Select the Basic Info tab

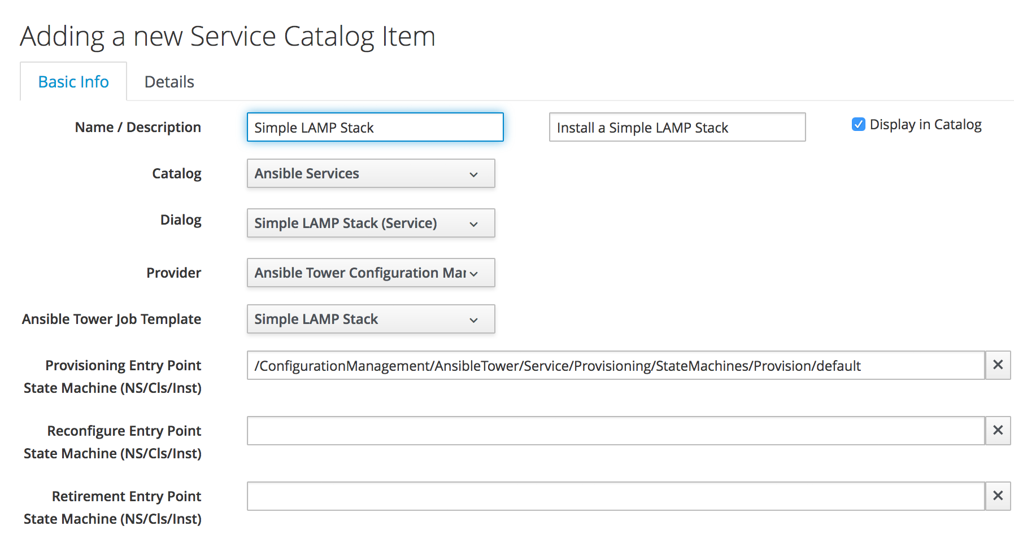pos(73,82)
